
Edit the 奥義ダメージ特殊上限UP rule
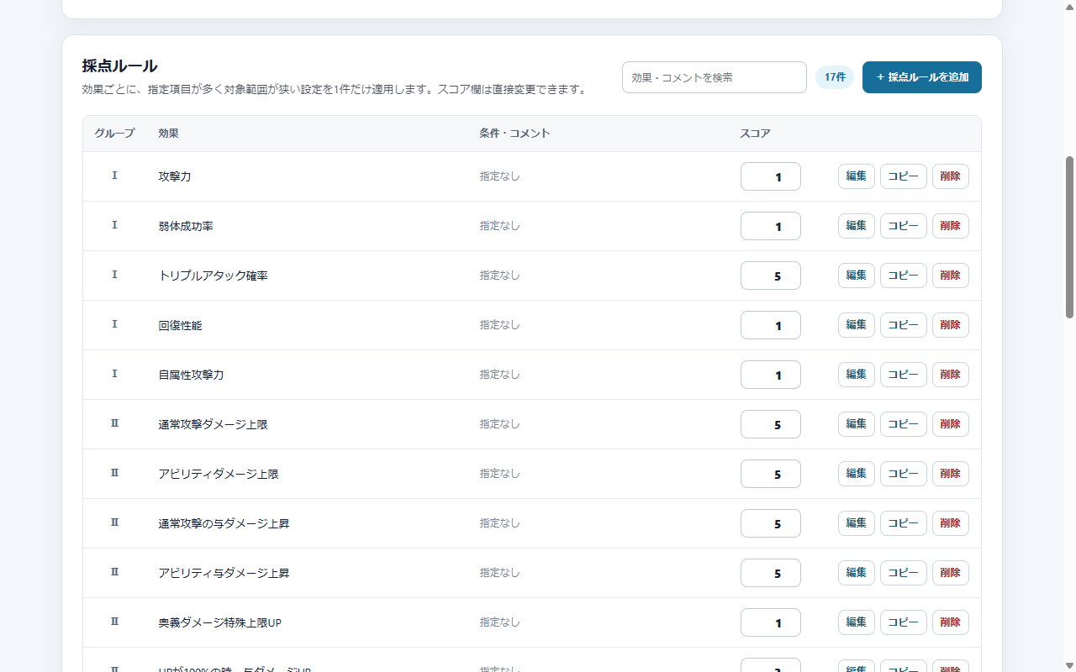pos(856,622)
